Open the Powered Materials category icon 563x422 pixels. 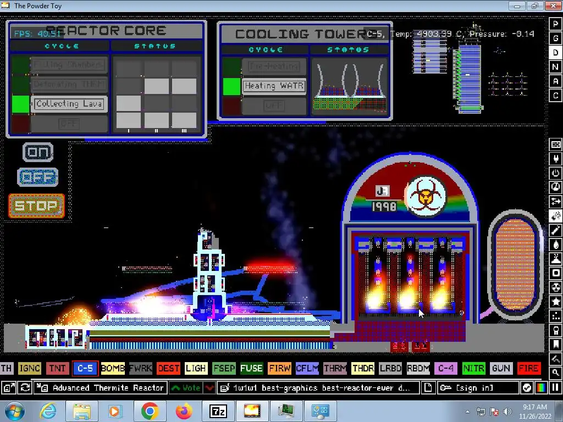coord(555,173)
